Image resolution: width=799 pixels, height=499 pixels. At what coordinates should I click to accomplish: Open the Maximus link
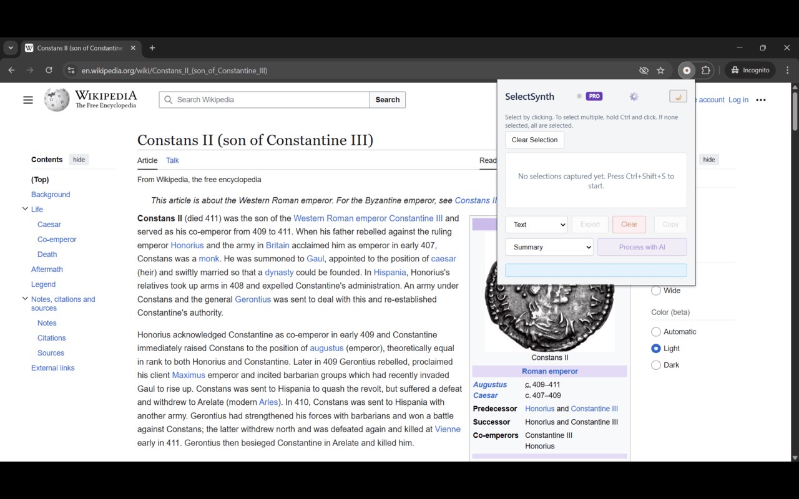pyautogui.click(x=189, y=375)
